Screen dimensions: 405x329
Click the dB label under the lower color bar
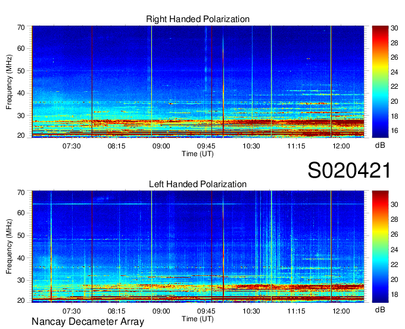pyautogui.click(x=380, y=309)
